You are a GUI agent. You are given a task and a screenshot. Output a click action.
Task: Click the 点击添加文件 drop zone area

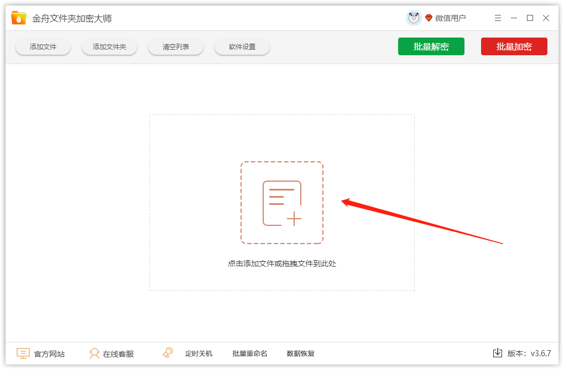tap(282, 263)
